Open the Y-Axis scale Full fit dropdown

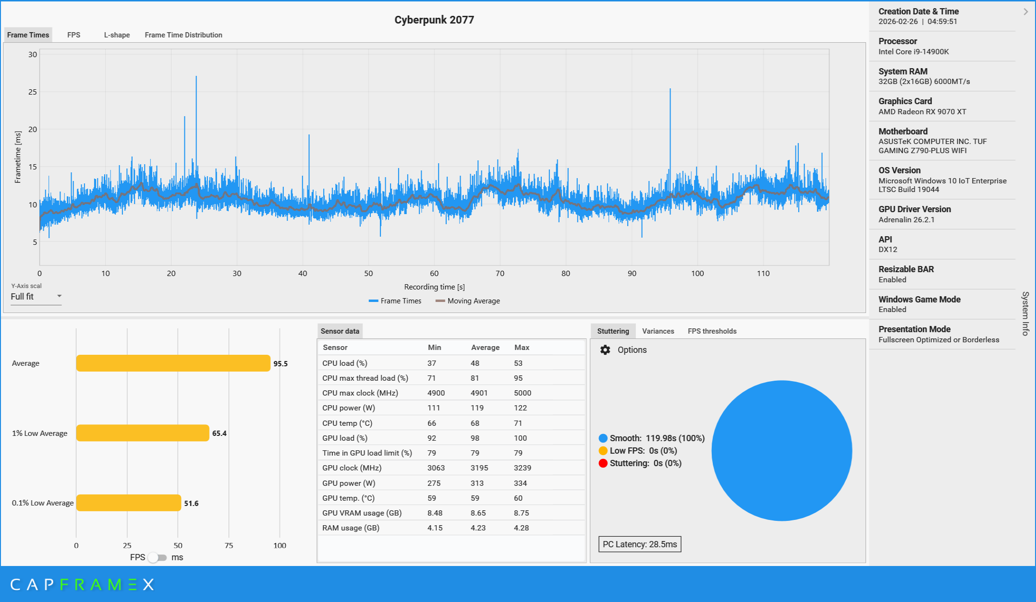[36, 297]
